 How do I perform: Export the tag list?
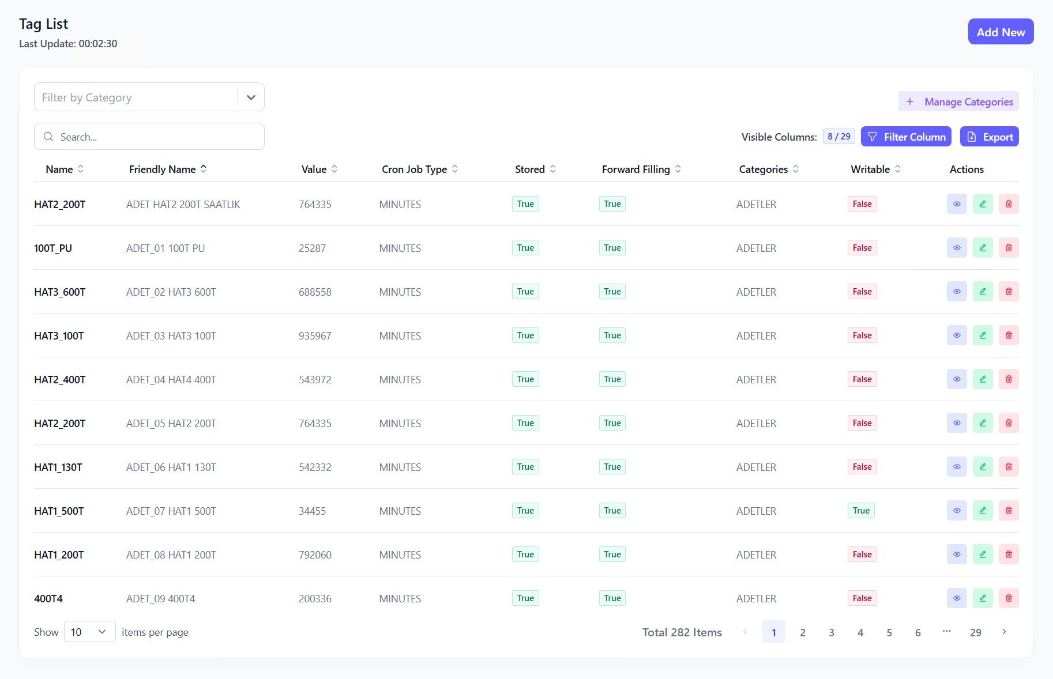click(989, 137)
